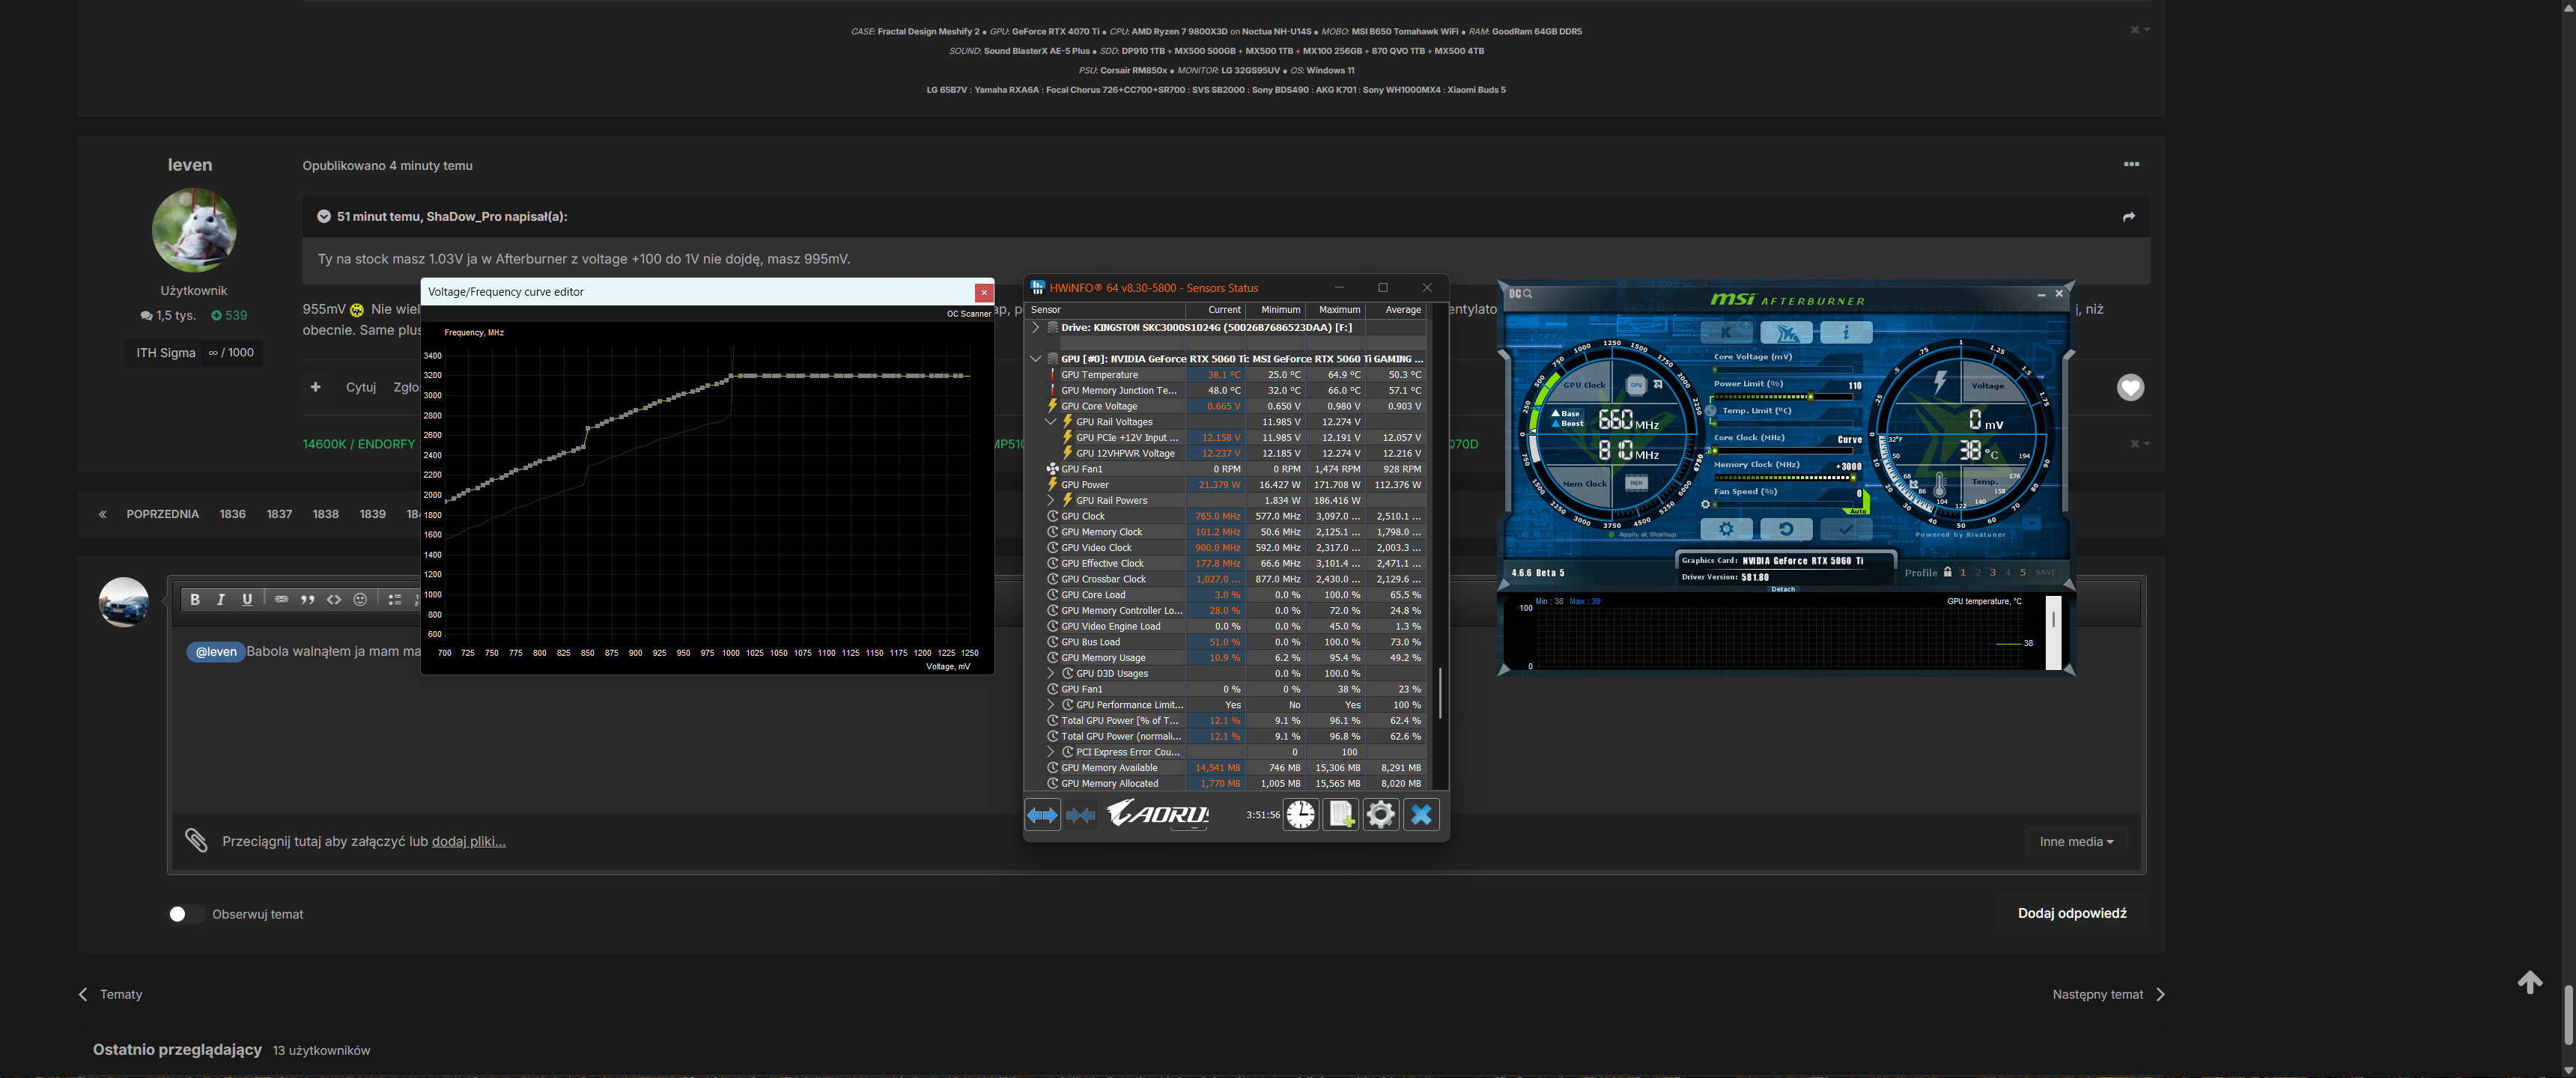Toggle Auto fan speed in Afterburner
This screenshot has height=1078, width=2576.
click(x=1858, y=511)
